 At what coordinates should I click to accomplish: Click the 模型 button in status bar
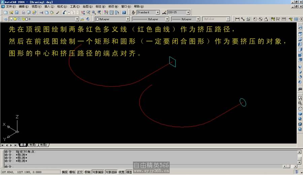[x=129, y=172]
